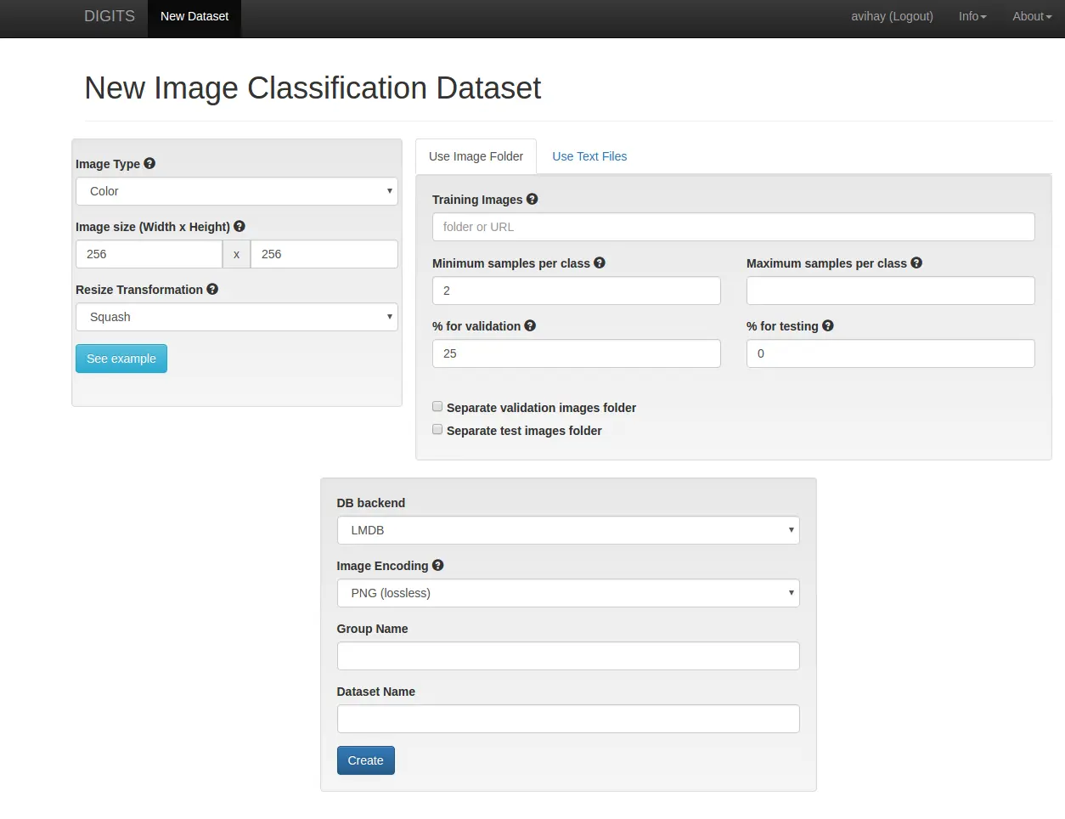
Task: Click the help icon beside Image Type
Action: pyautogui.click(x=149, y=164)
